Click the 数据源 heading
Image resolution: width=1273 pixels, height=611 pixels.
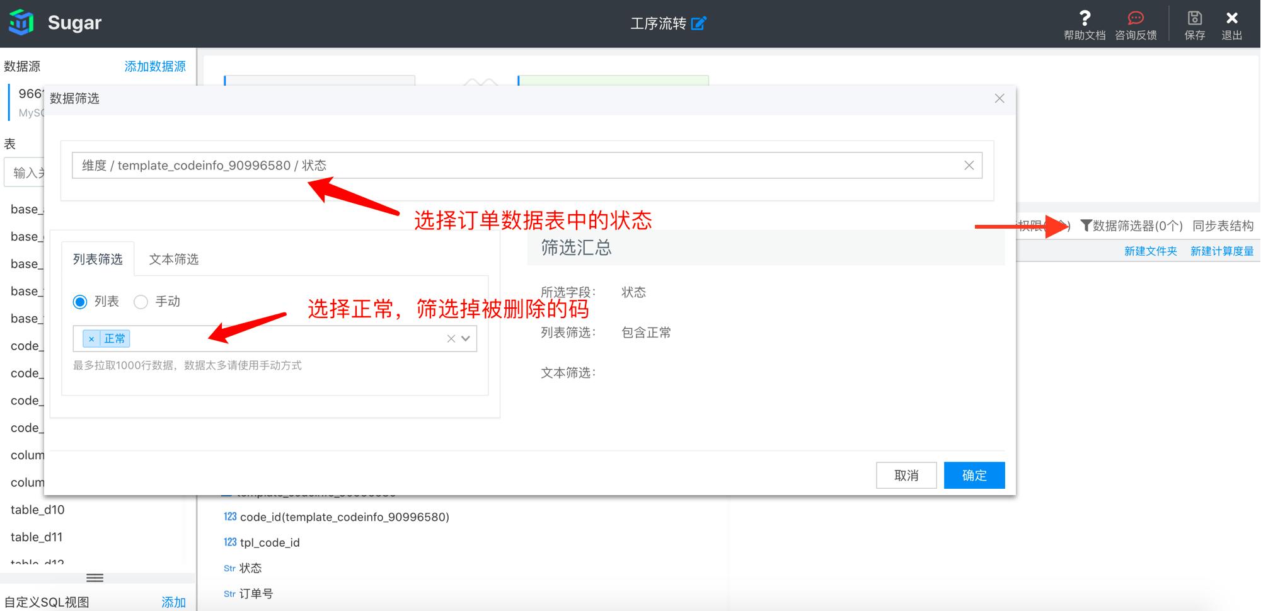tap(22, 66)
